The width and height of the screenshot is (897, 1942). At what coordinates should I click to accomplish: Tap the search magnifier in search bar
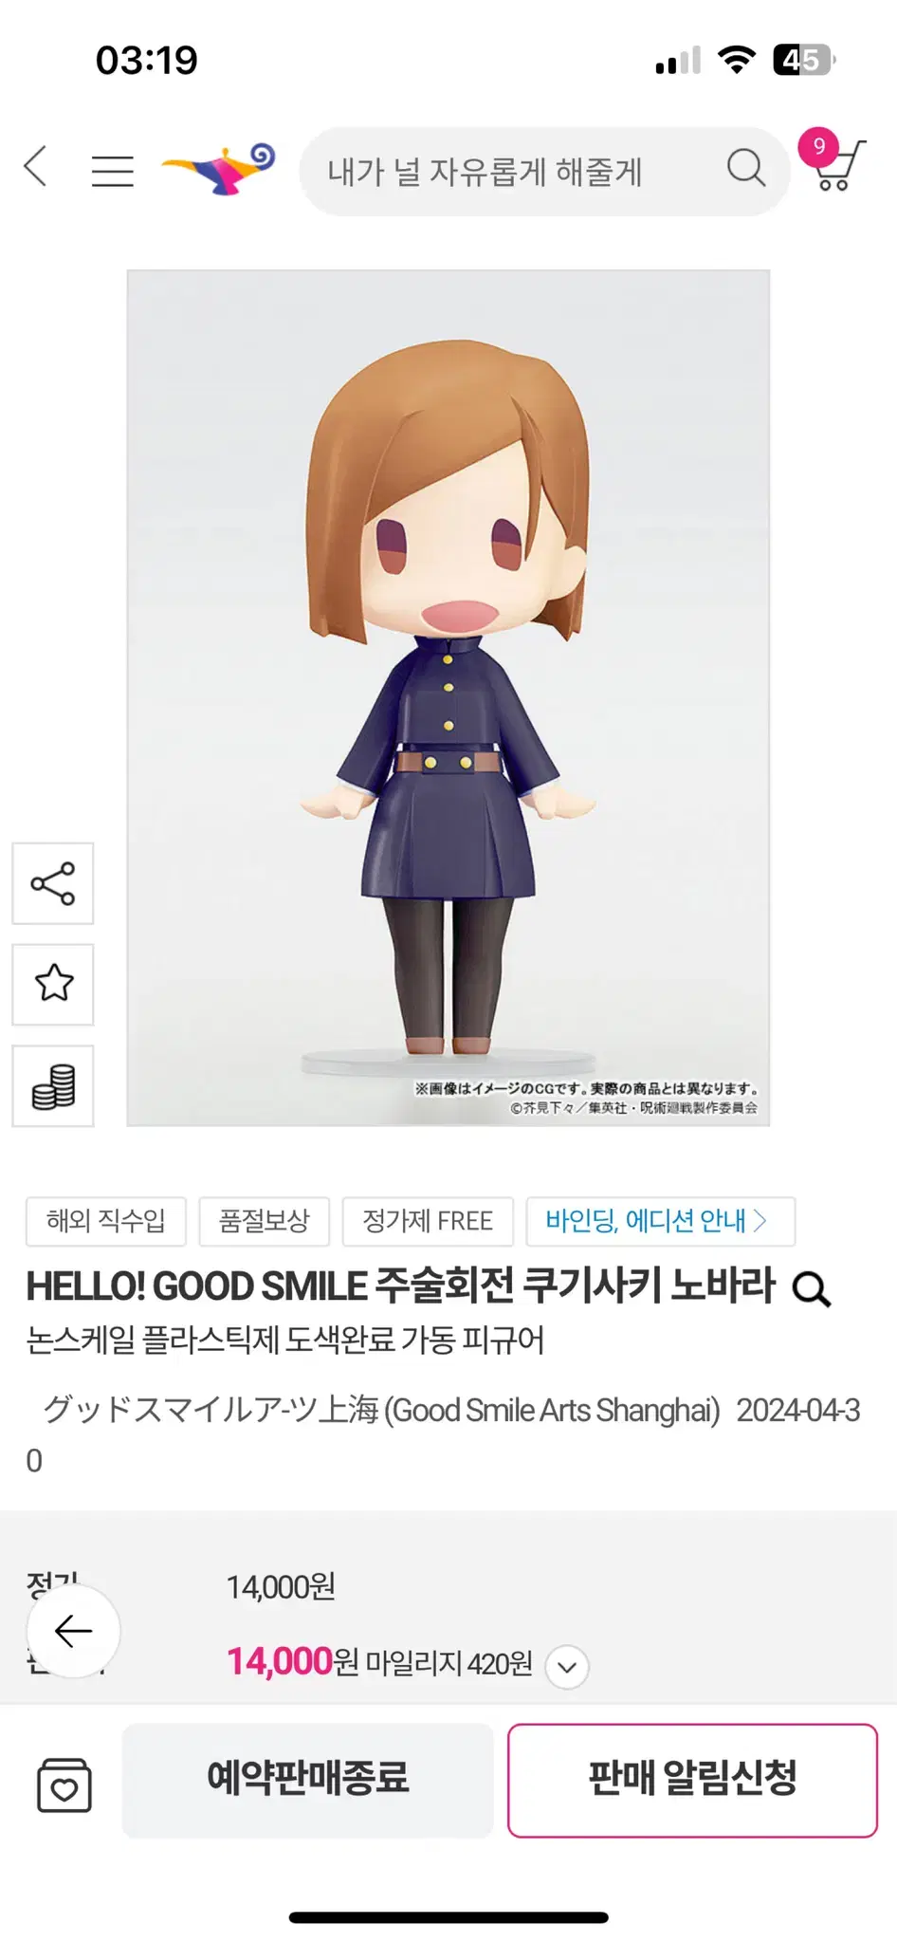coord(746,168)
